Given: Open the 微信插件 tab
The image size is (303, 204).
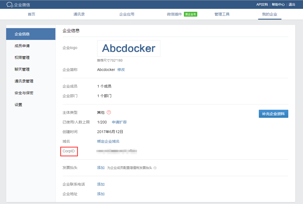Looking at the screenshot, I should pyautogui.click(x=174, y=14).
